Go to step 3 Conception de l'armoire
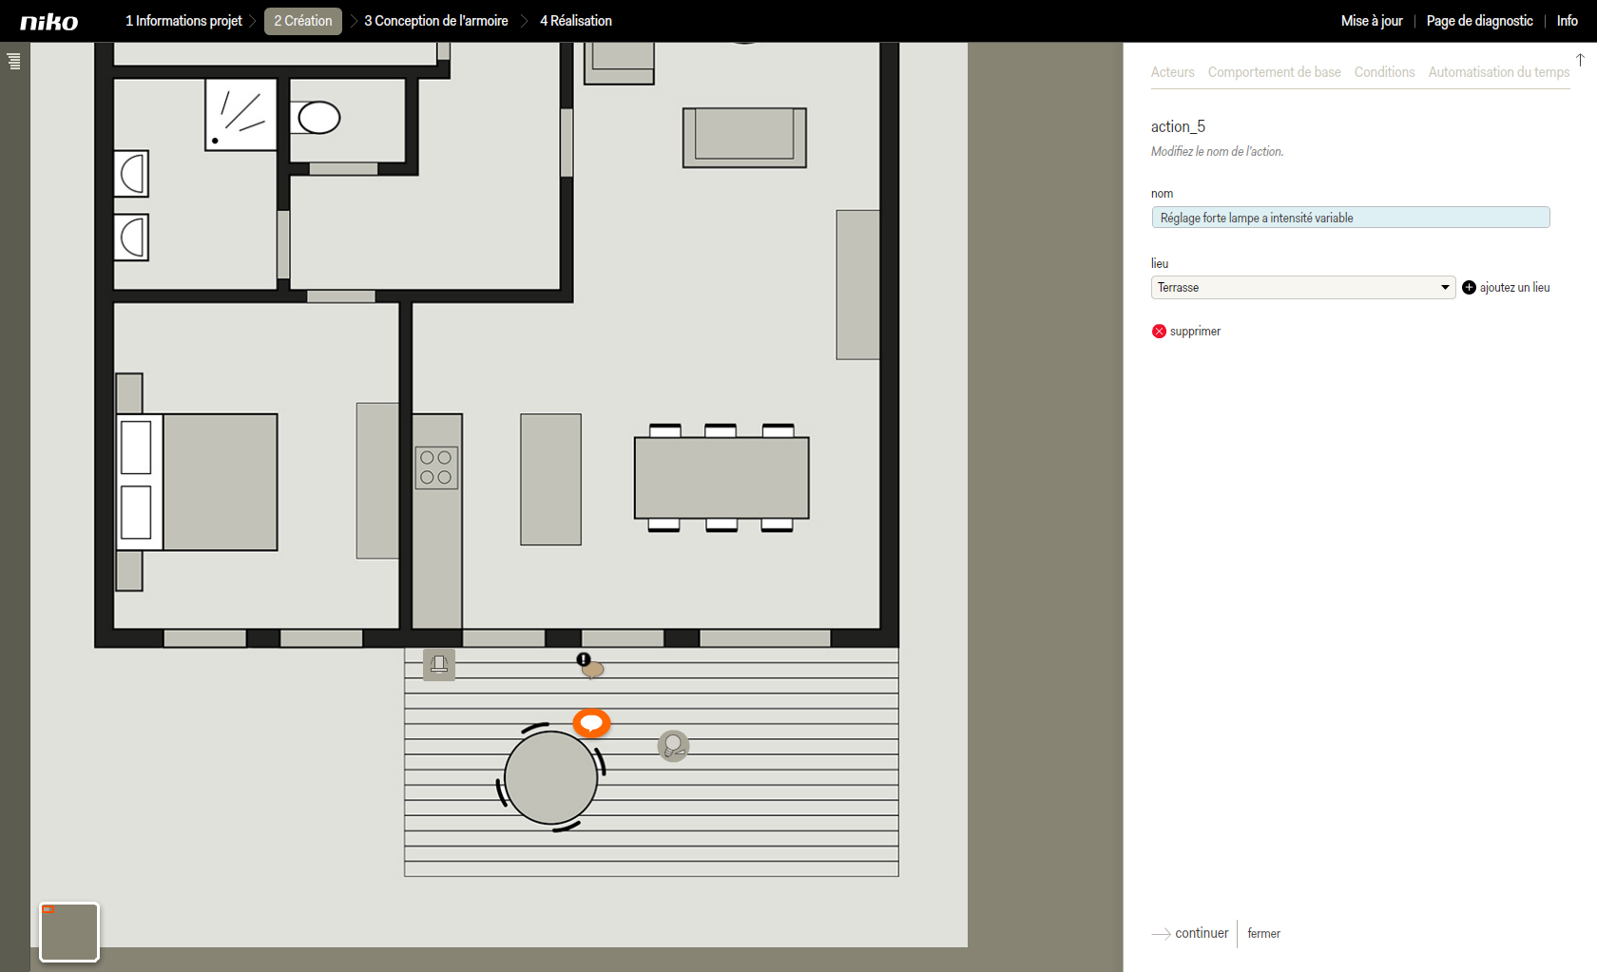This screenshot has width=1597, height=972. [x=435, y=21]
